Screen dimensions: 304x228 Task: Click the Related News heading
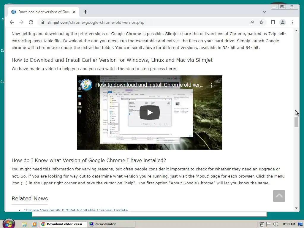point(30,199)
